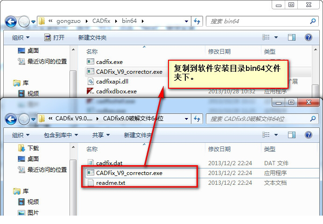This screenshot has width=323, height=224.
Task: Change view icon in bin64 window
Action: tap(266, 37)
